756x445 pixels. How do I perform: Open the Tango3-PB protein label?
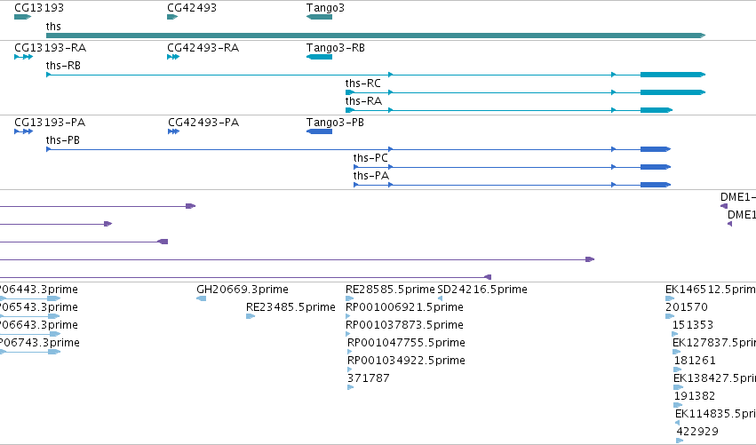(335, 123)
